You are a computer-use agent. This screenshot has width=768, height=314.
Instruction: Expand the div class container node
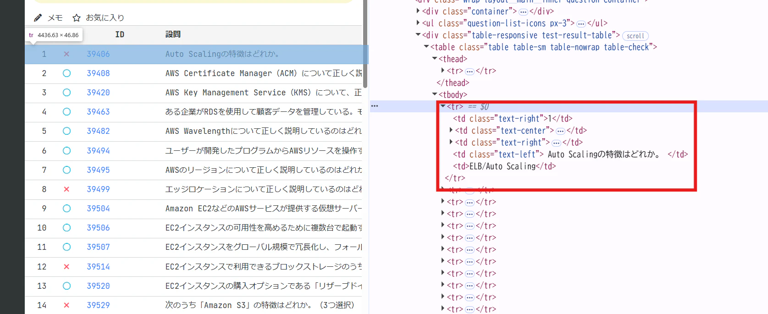coord(418,11)
